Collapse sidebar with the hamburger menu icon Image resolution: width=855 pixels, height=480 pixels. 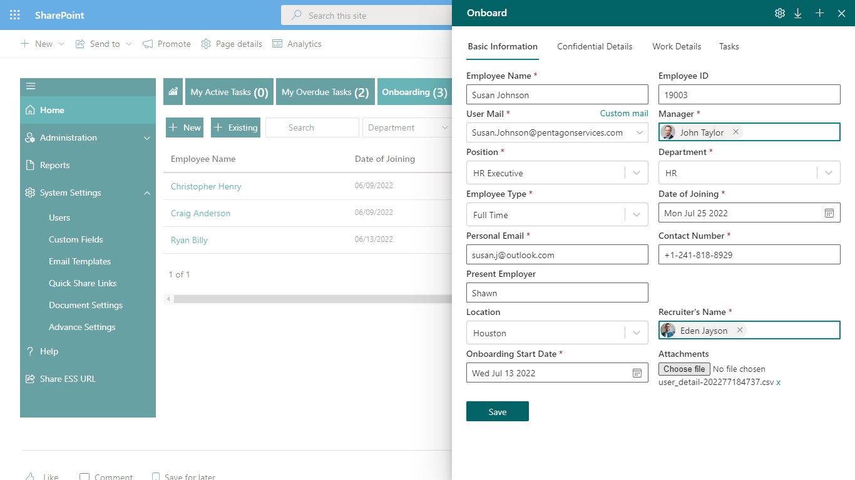click(31, 86)
